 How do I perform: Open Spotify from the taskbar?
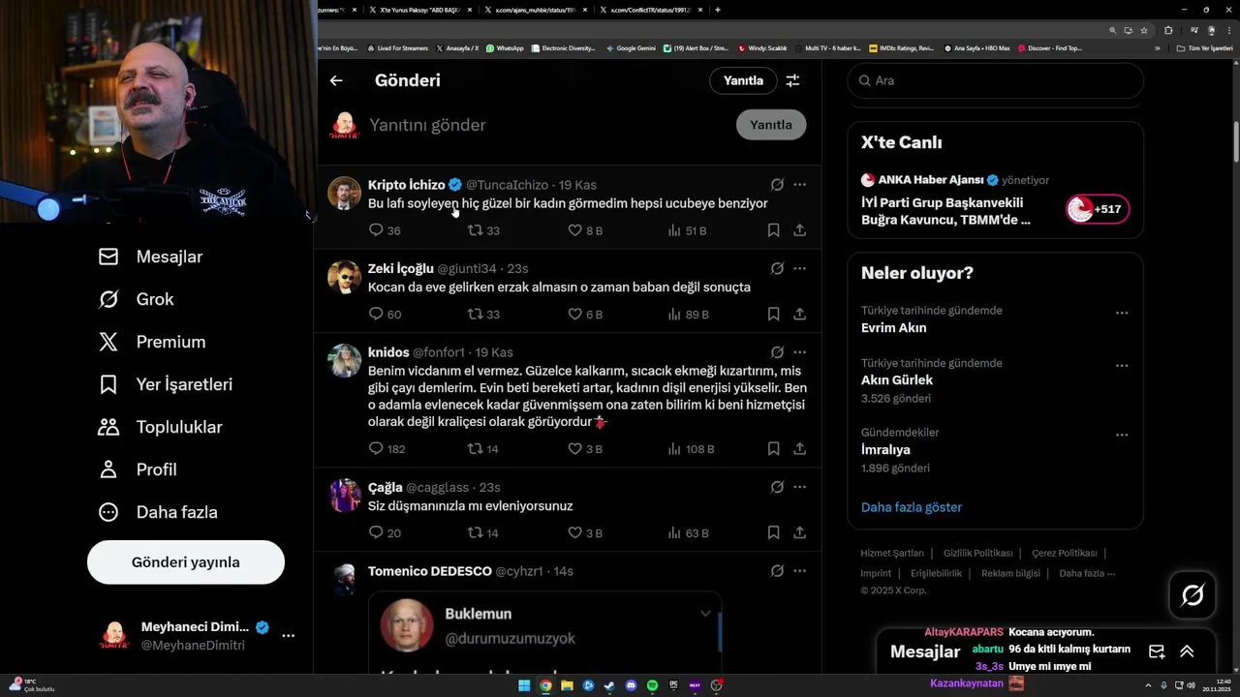pos(652,685)
